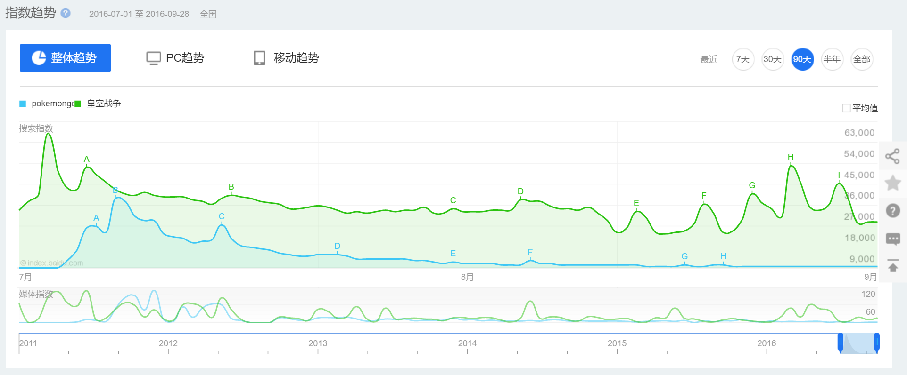Toggle the blue pokemongo legend swatch
907x375 pixels.
[23, 104]
